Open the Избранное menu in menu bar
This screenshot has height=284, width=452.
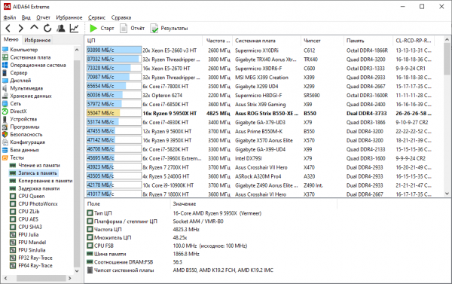69,17
